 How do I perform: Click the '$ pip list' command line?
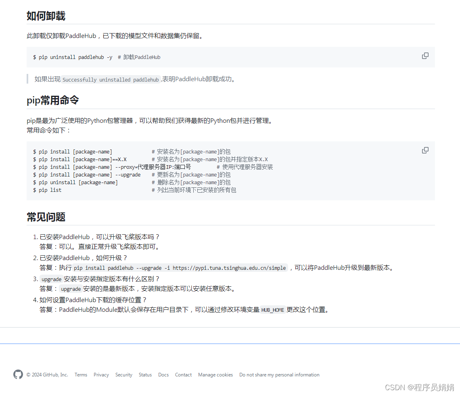(x=47, y=190)
